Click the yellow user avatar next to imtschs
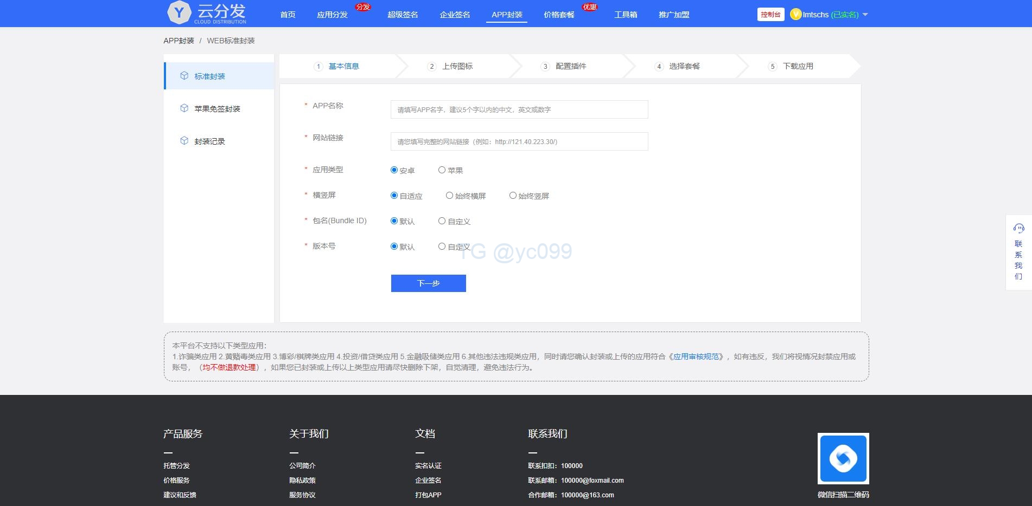Screen dimensions: 1032x506 coord(796,14)
